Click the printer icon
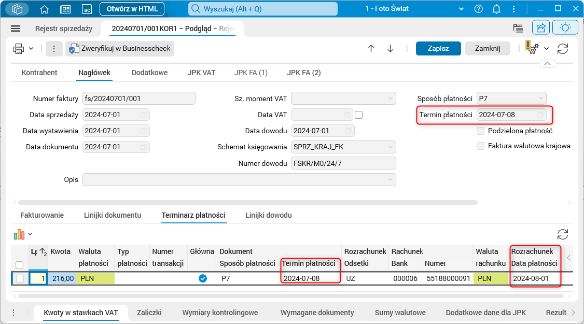 coord(19,48)
